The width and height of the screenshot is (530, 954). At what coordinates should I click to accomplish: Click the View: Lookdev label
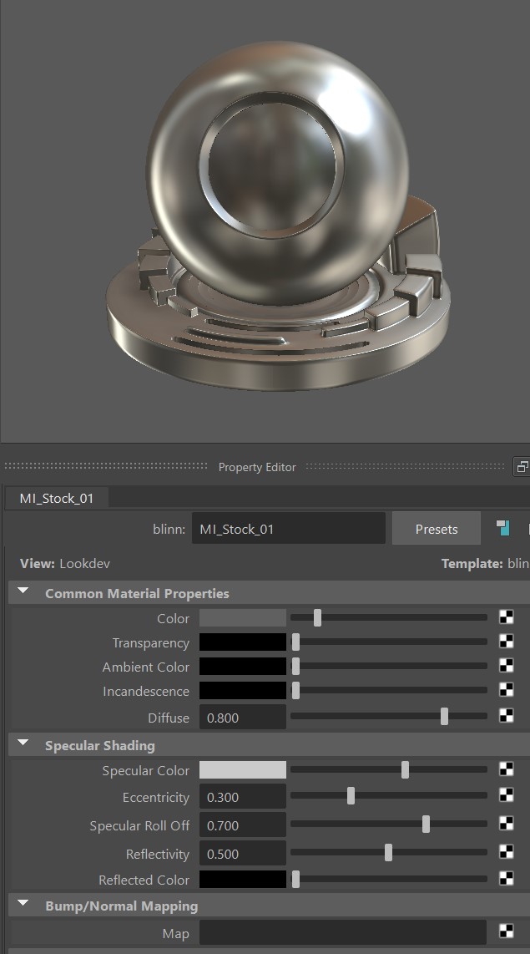(64, 563)
